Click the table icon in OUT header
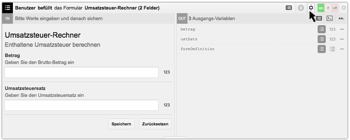This screenshot has height=140, width=350. (319, 18)
